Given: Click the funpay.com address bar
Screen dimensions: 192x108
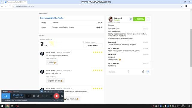Looking at the screenshot, I should point(95,6).
